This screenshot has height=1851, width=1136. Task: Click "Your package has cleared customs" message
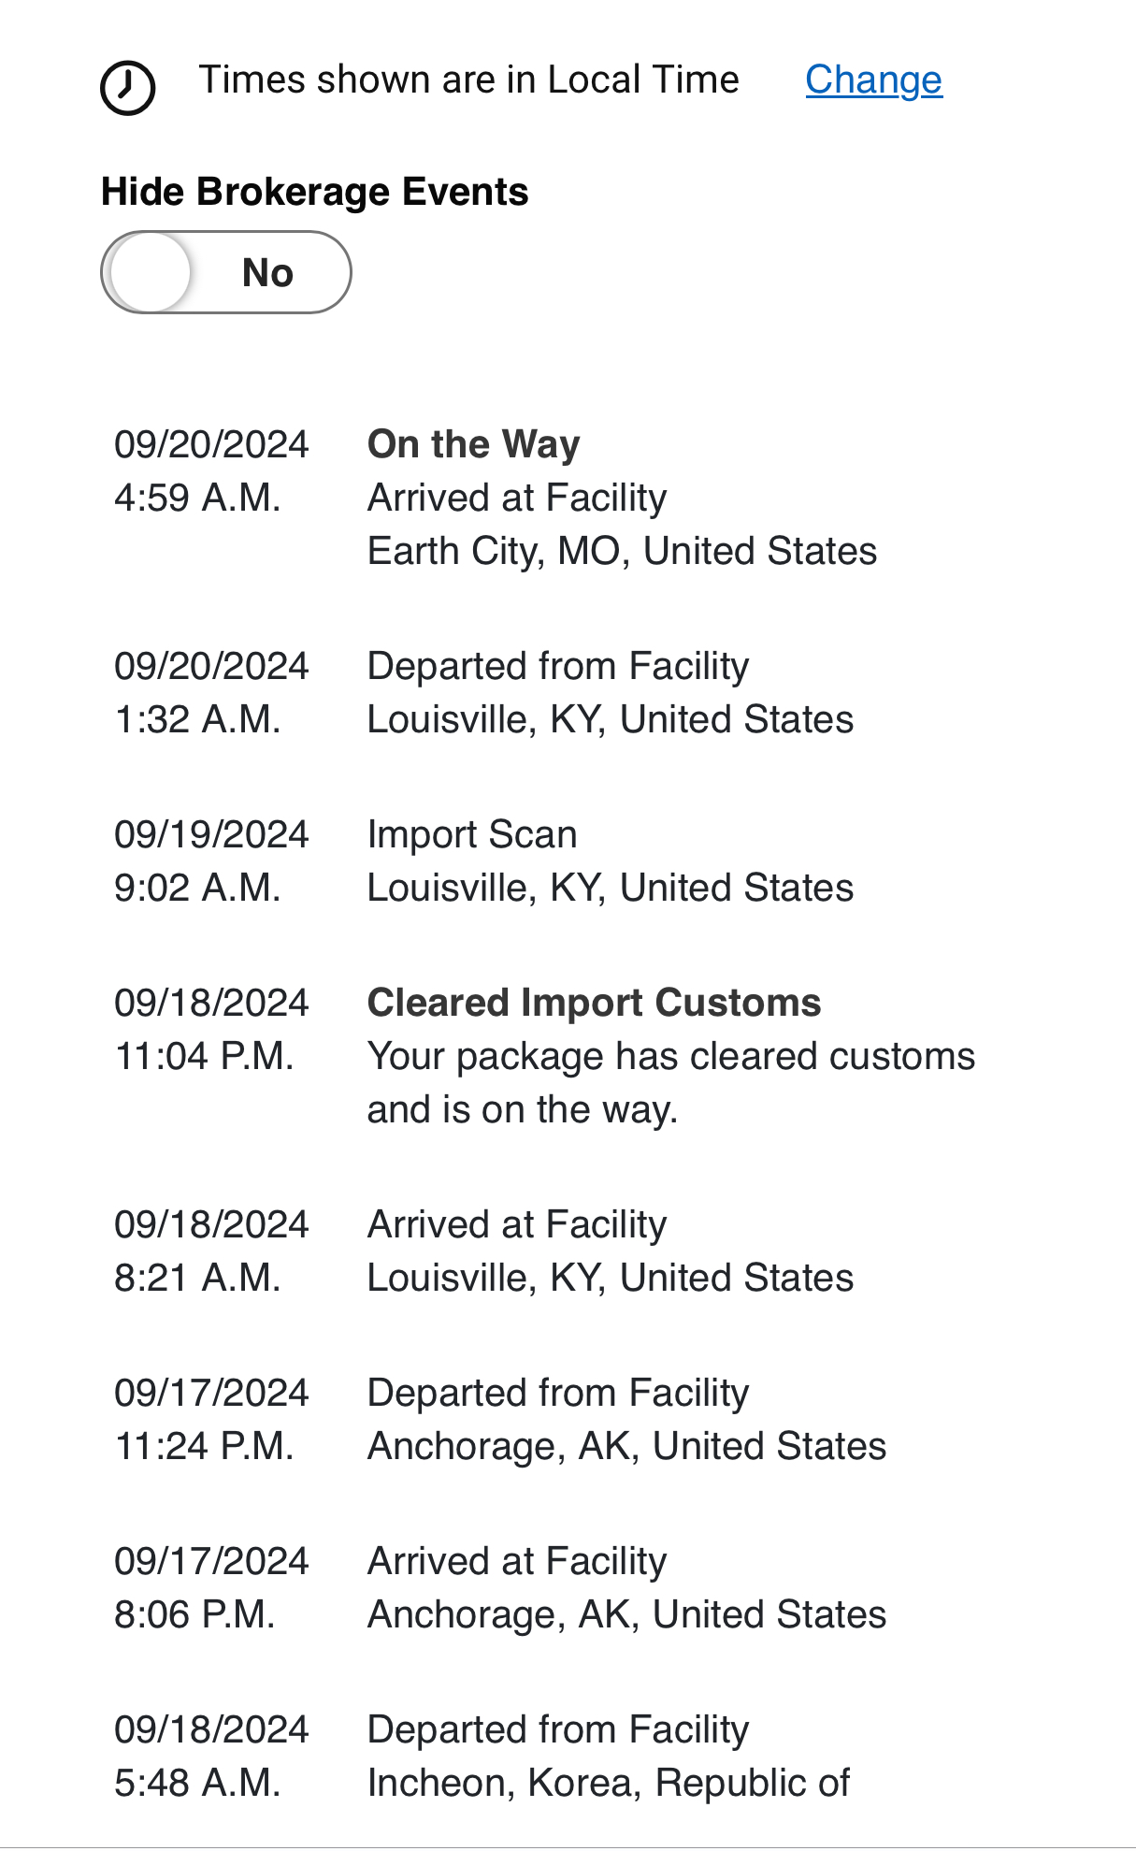(670, 1057)
